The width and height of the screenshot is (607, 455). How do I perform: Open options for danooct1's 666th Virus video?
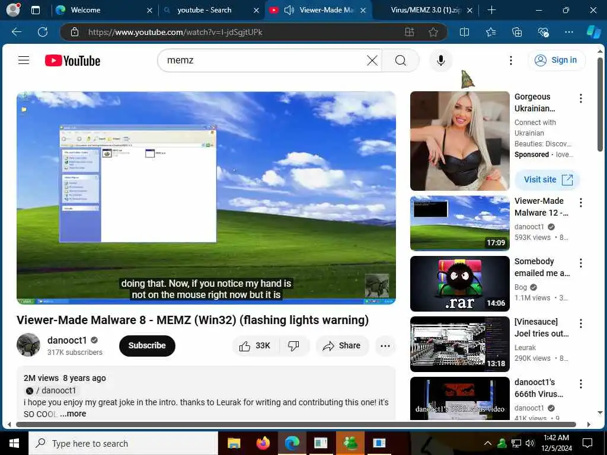pyautogui.click(x=581, y=384)
